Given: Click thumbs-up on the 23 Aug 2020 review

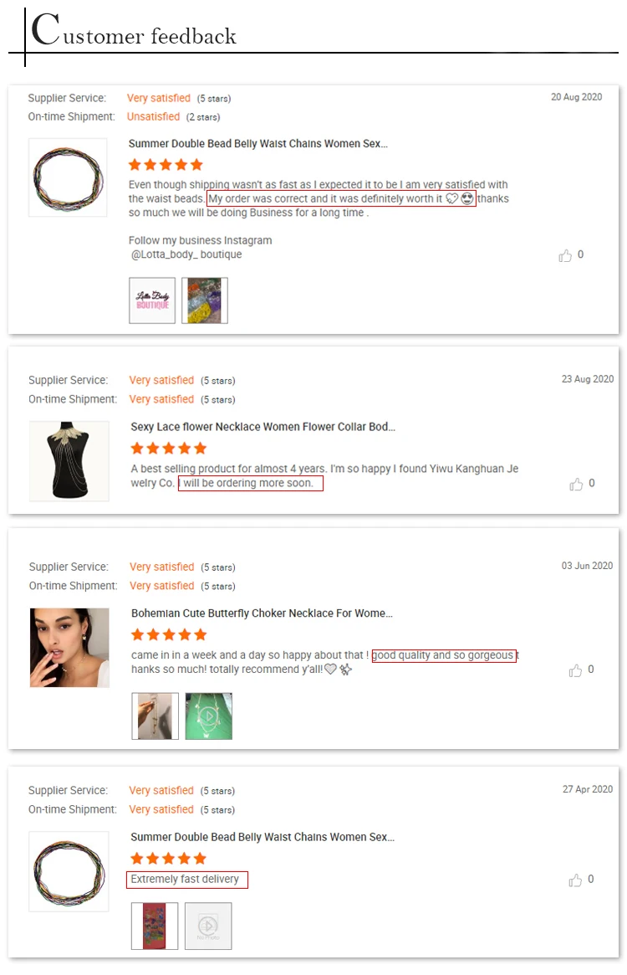Looking at the screenshot, I should pyautogui.click(x=576, y=485).
